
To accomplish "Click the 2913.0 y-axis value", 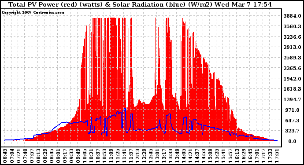I will click(292, 47).
